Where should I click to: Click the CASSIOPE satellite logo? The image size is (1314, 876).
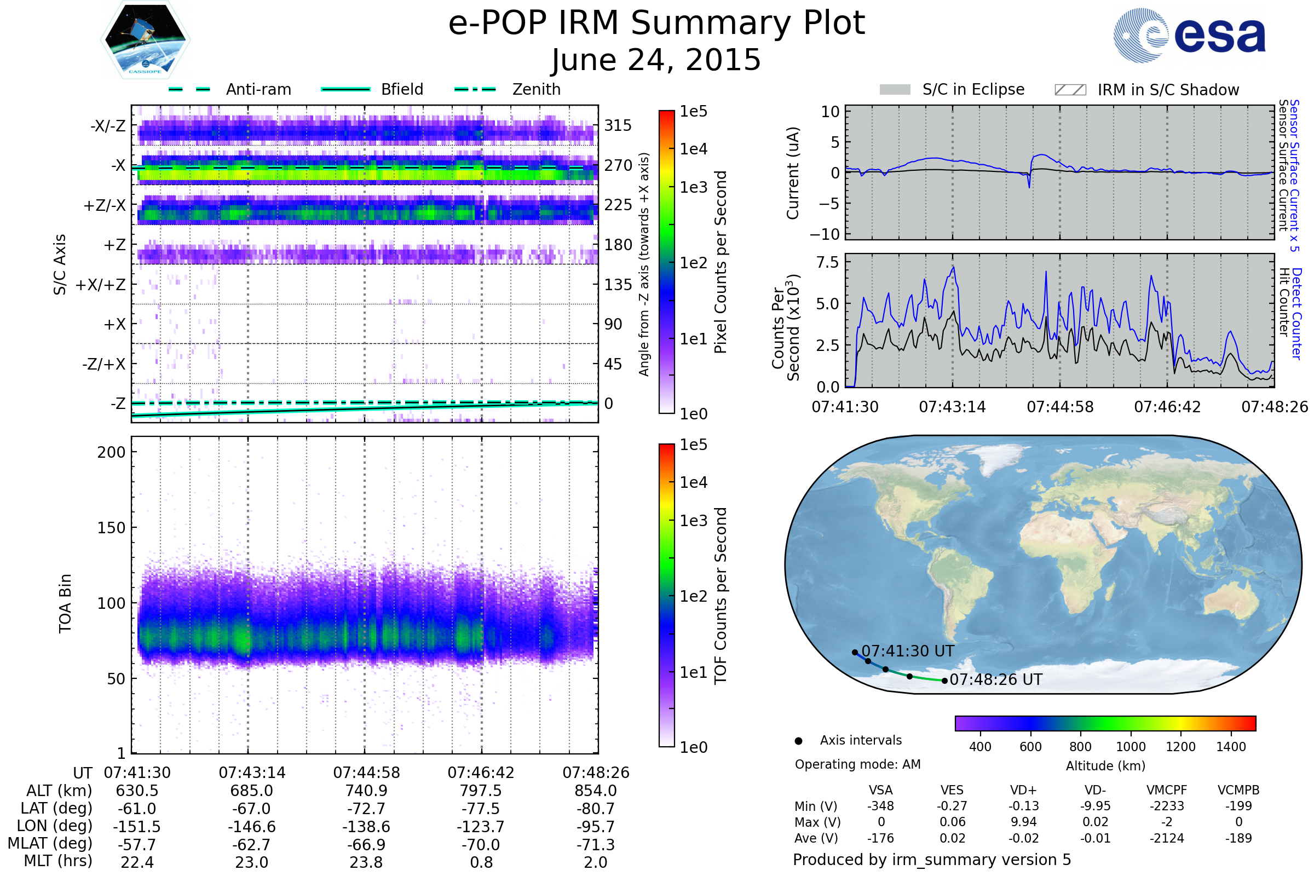pyautogui.click(x=145, y=40)
